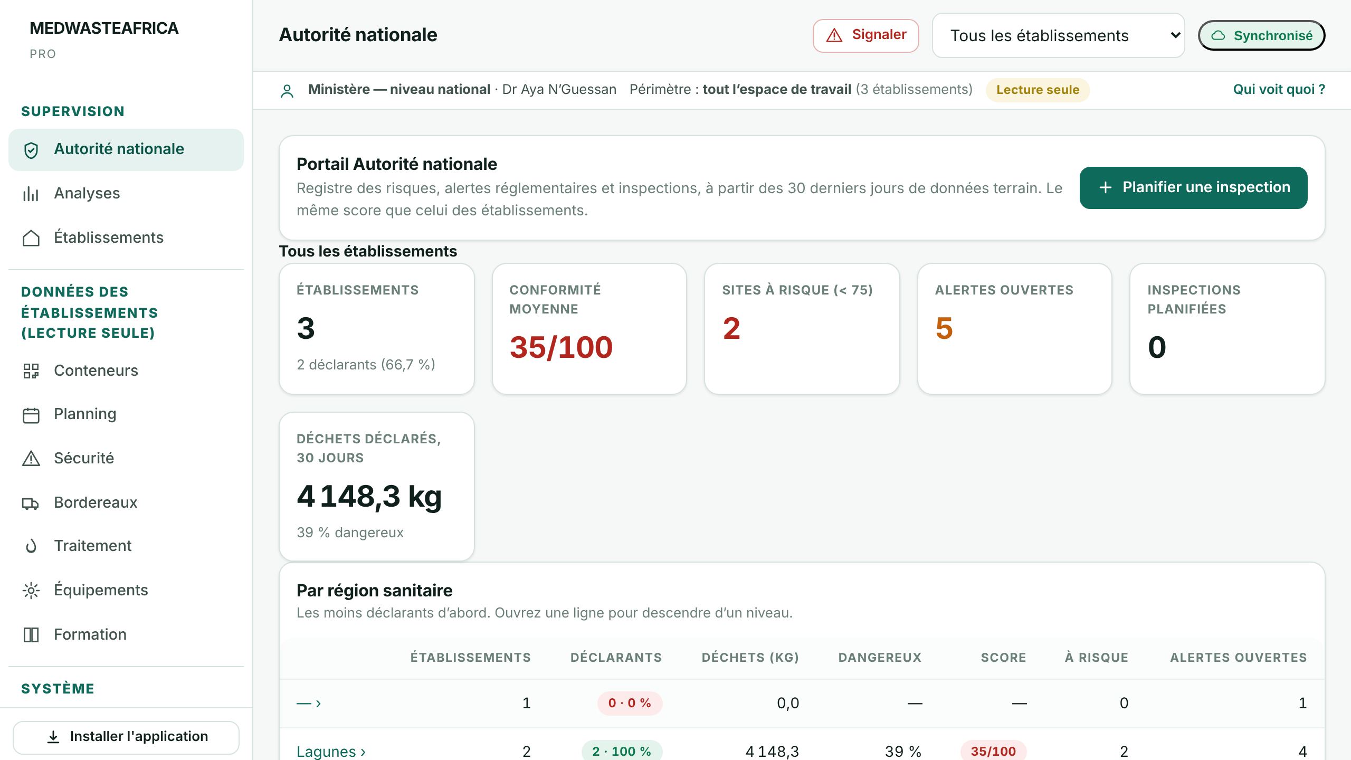The image size is (1351, 760).
Task: Click '2 déclarants (66,7 %)' text
Action: click(366, 365)
